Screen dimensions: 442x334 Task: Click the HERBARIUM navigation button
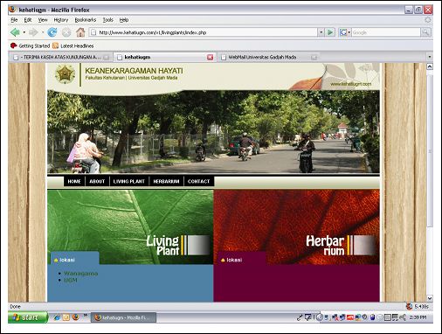pyautogui.click(x=166, y=181)
